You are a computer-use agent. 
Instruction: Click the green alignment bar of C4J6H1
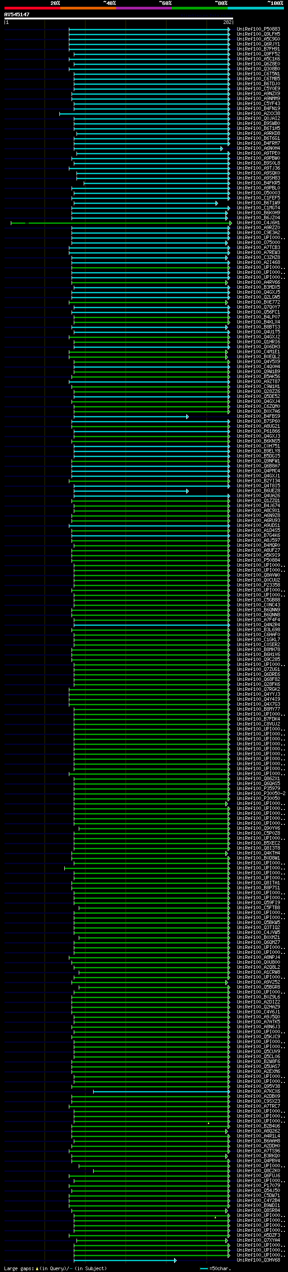tap(121, 223)
